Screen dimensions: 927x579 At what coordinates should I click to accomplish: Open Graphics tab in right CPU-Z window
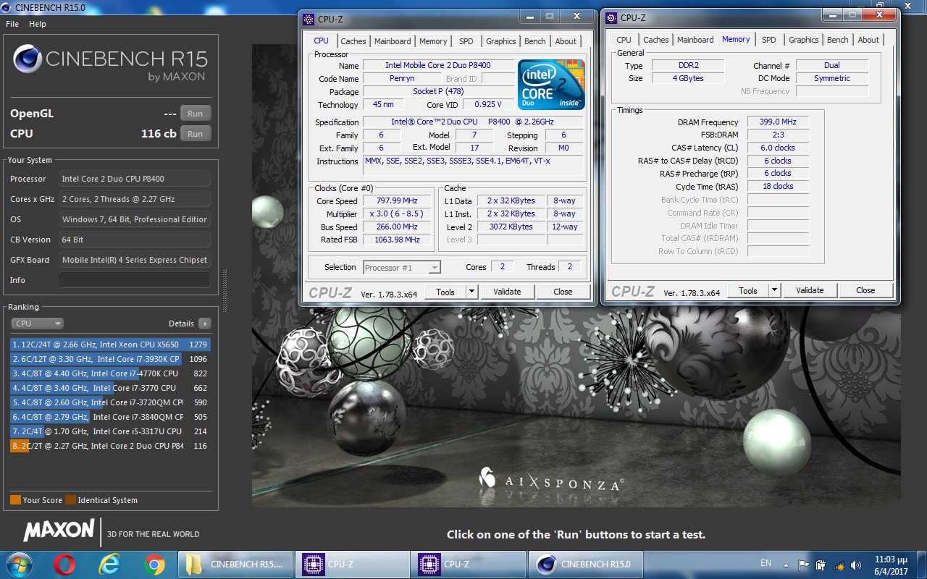point(804,40)
